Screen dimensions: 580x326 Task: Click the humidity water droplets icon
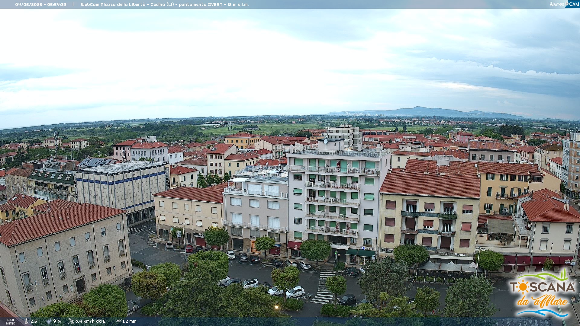[49, 321]
